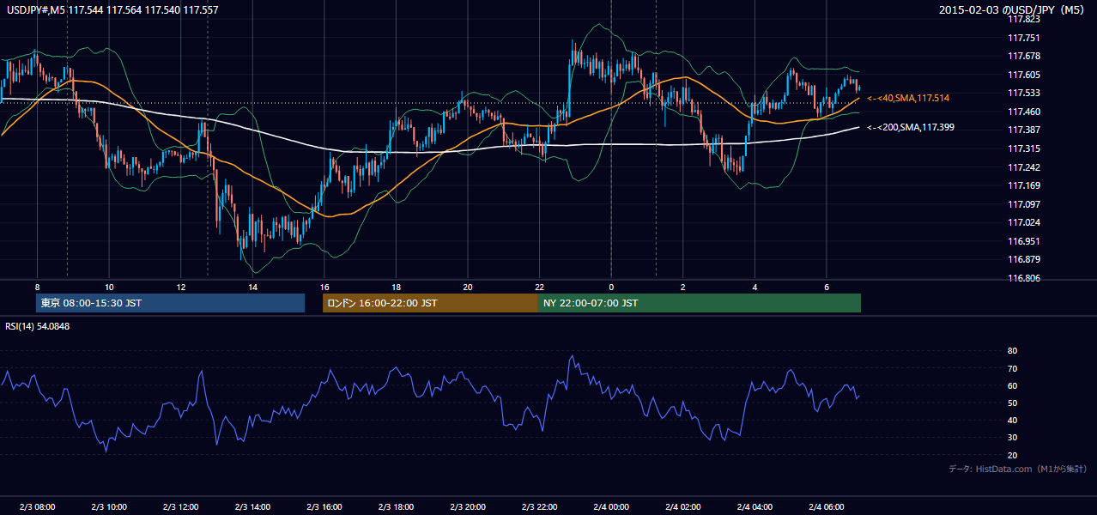Click price axis value 117.169
This screenshot has height=515, width=1097.
pyautogui.click(x=1023, y=185)
